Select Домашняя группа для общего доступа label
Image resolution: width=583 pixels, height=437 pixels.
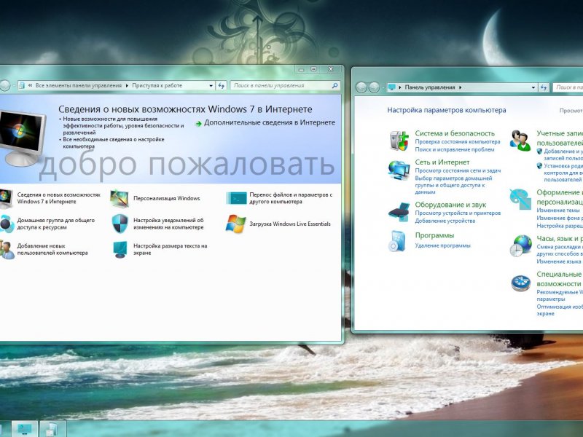click(x=56, y=224)
